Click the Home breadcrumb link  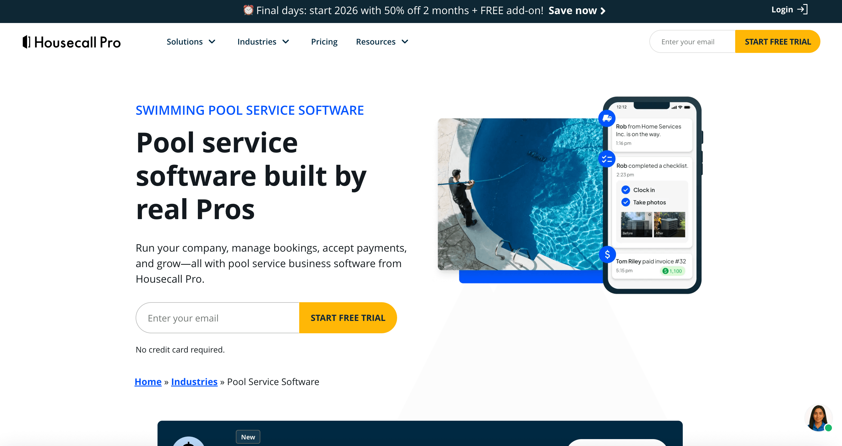click(148, 382)
